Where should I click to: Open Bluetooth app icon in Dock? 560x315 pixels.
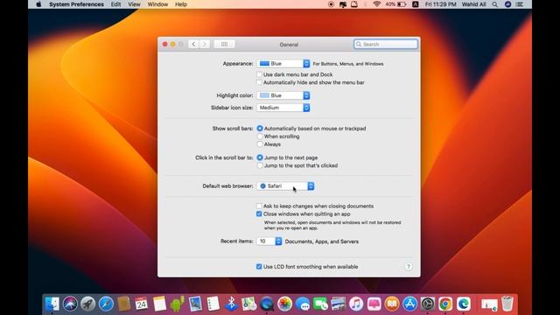click(x=231, y=304)
